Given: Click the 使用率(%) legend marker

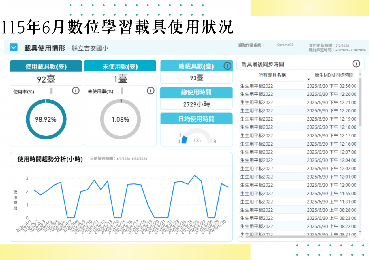Looking at the screenshot, I should 51,91.
